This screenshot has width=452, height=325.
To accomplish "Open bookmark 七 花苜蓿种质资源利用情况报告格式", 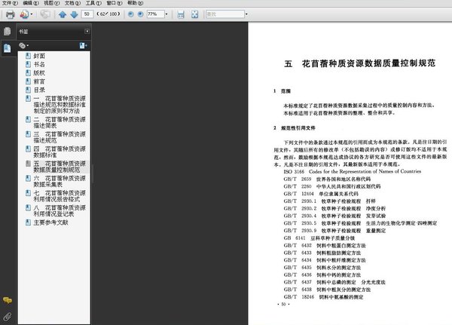I will 60,196.
